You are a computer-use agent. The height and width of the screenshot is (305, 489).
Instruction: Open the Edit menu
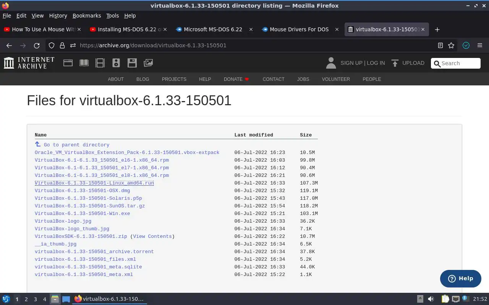tap(21, 16)
